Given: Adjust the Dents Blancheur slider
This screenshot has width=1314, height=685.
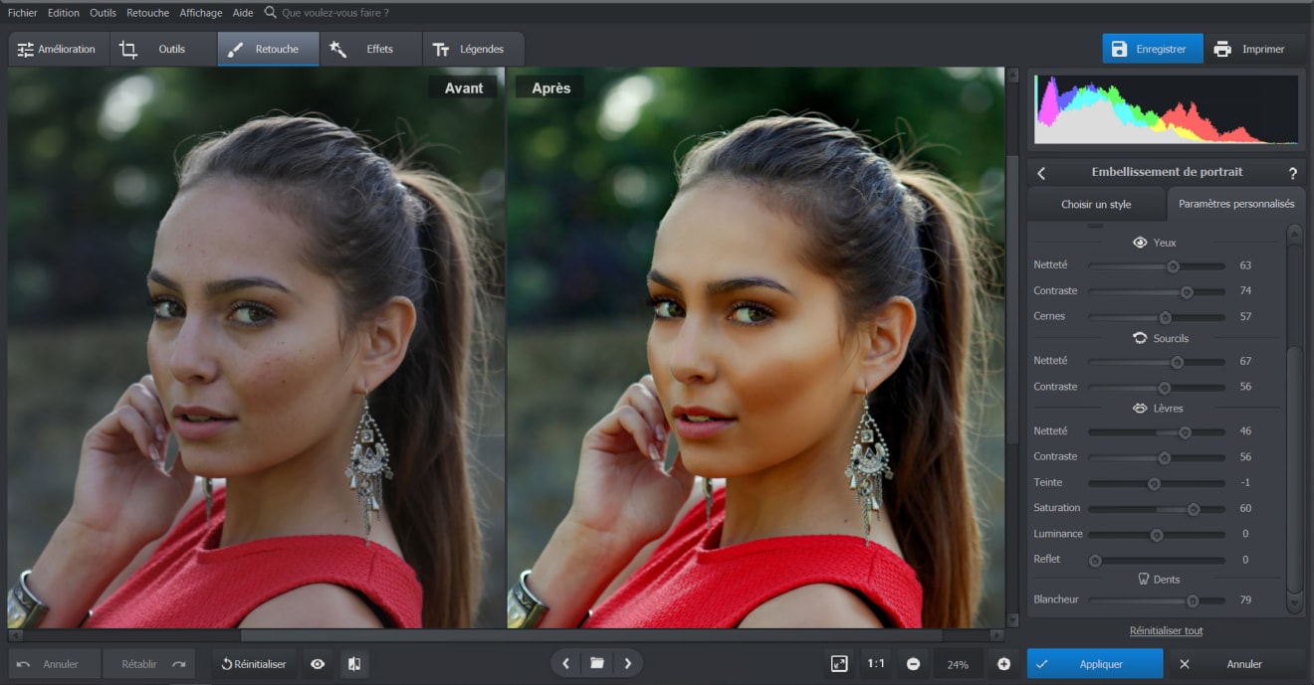Looking at the screenshot, I should pos(1192,600).
